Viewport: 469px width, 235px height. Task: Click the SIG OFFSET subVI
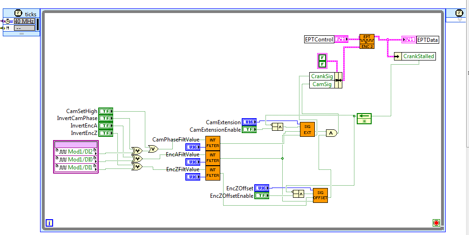[320, 195]
